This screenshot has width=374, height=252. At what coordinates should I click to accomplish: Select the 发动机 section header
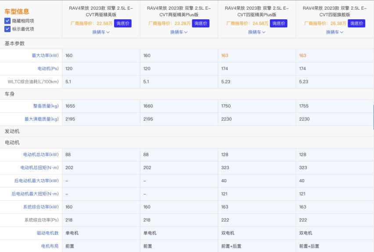pos(12,131)
